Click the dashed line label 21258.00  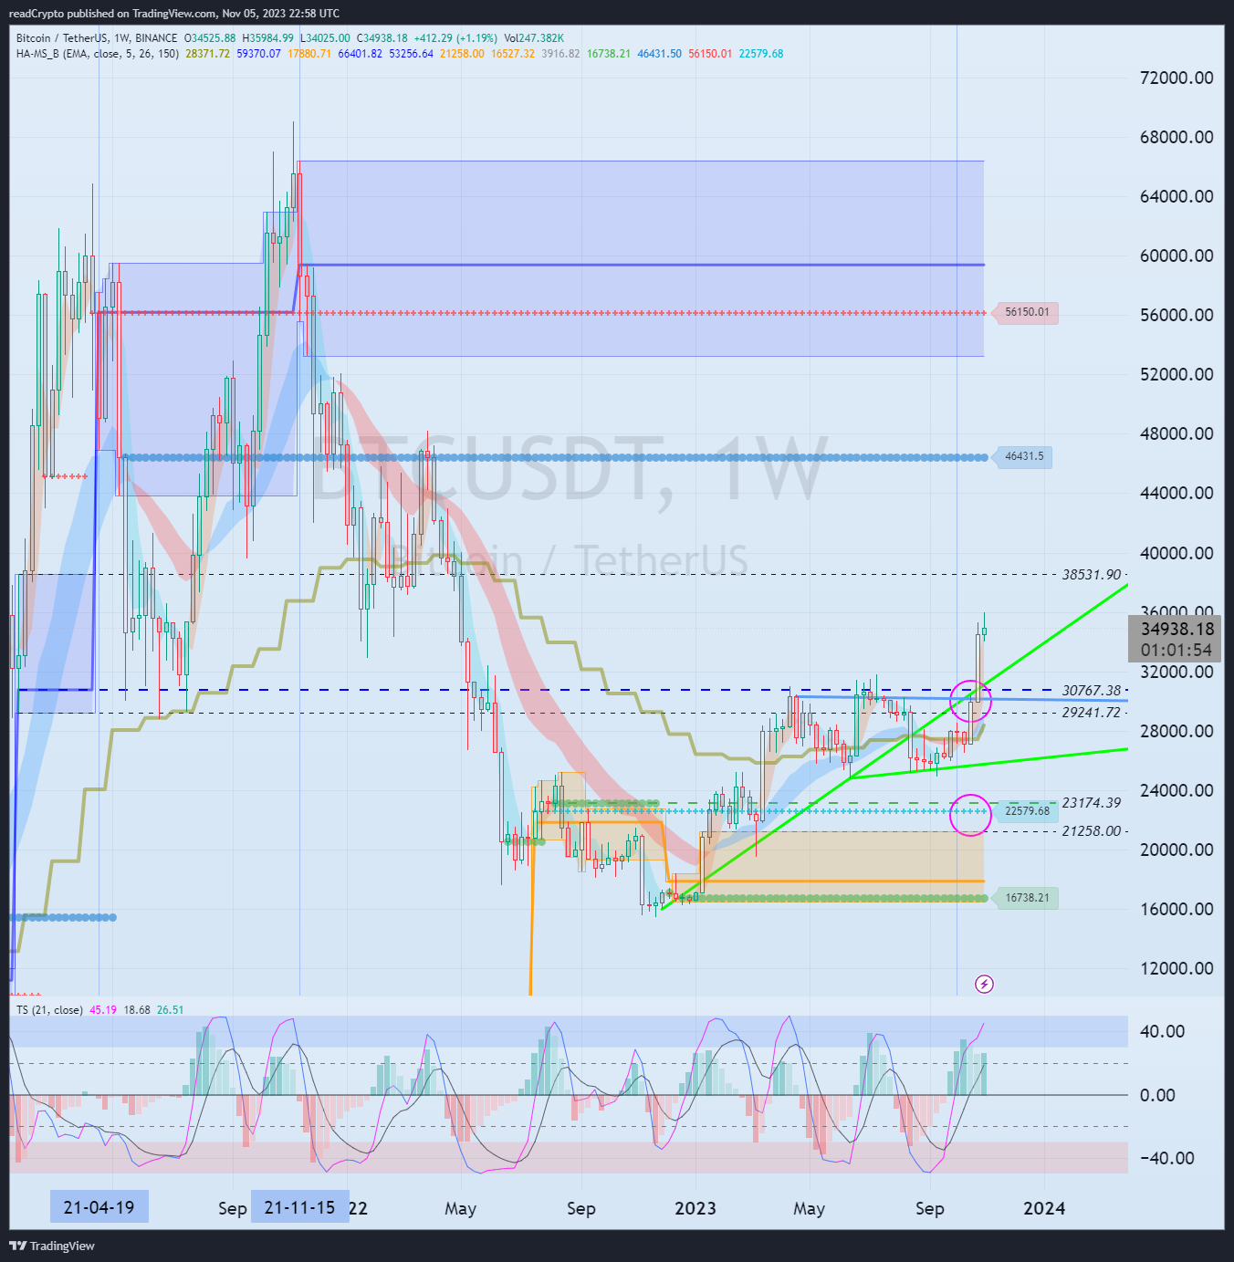[1092, 831]
